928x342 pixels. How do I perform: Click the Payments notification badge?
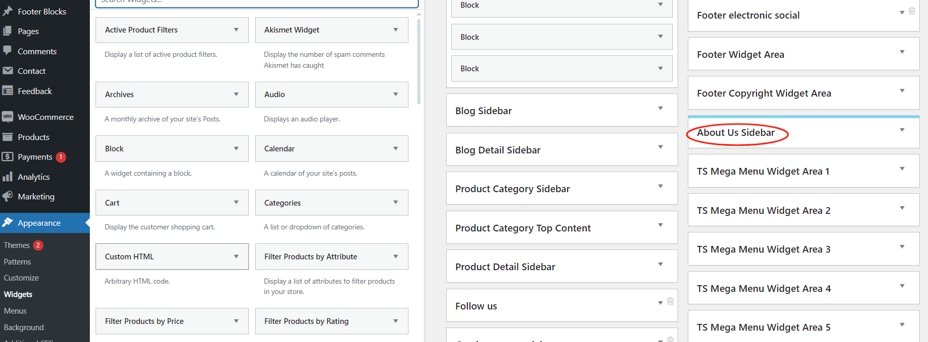click(61, 157)
